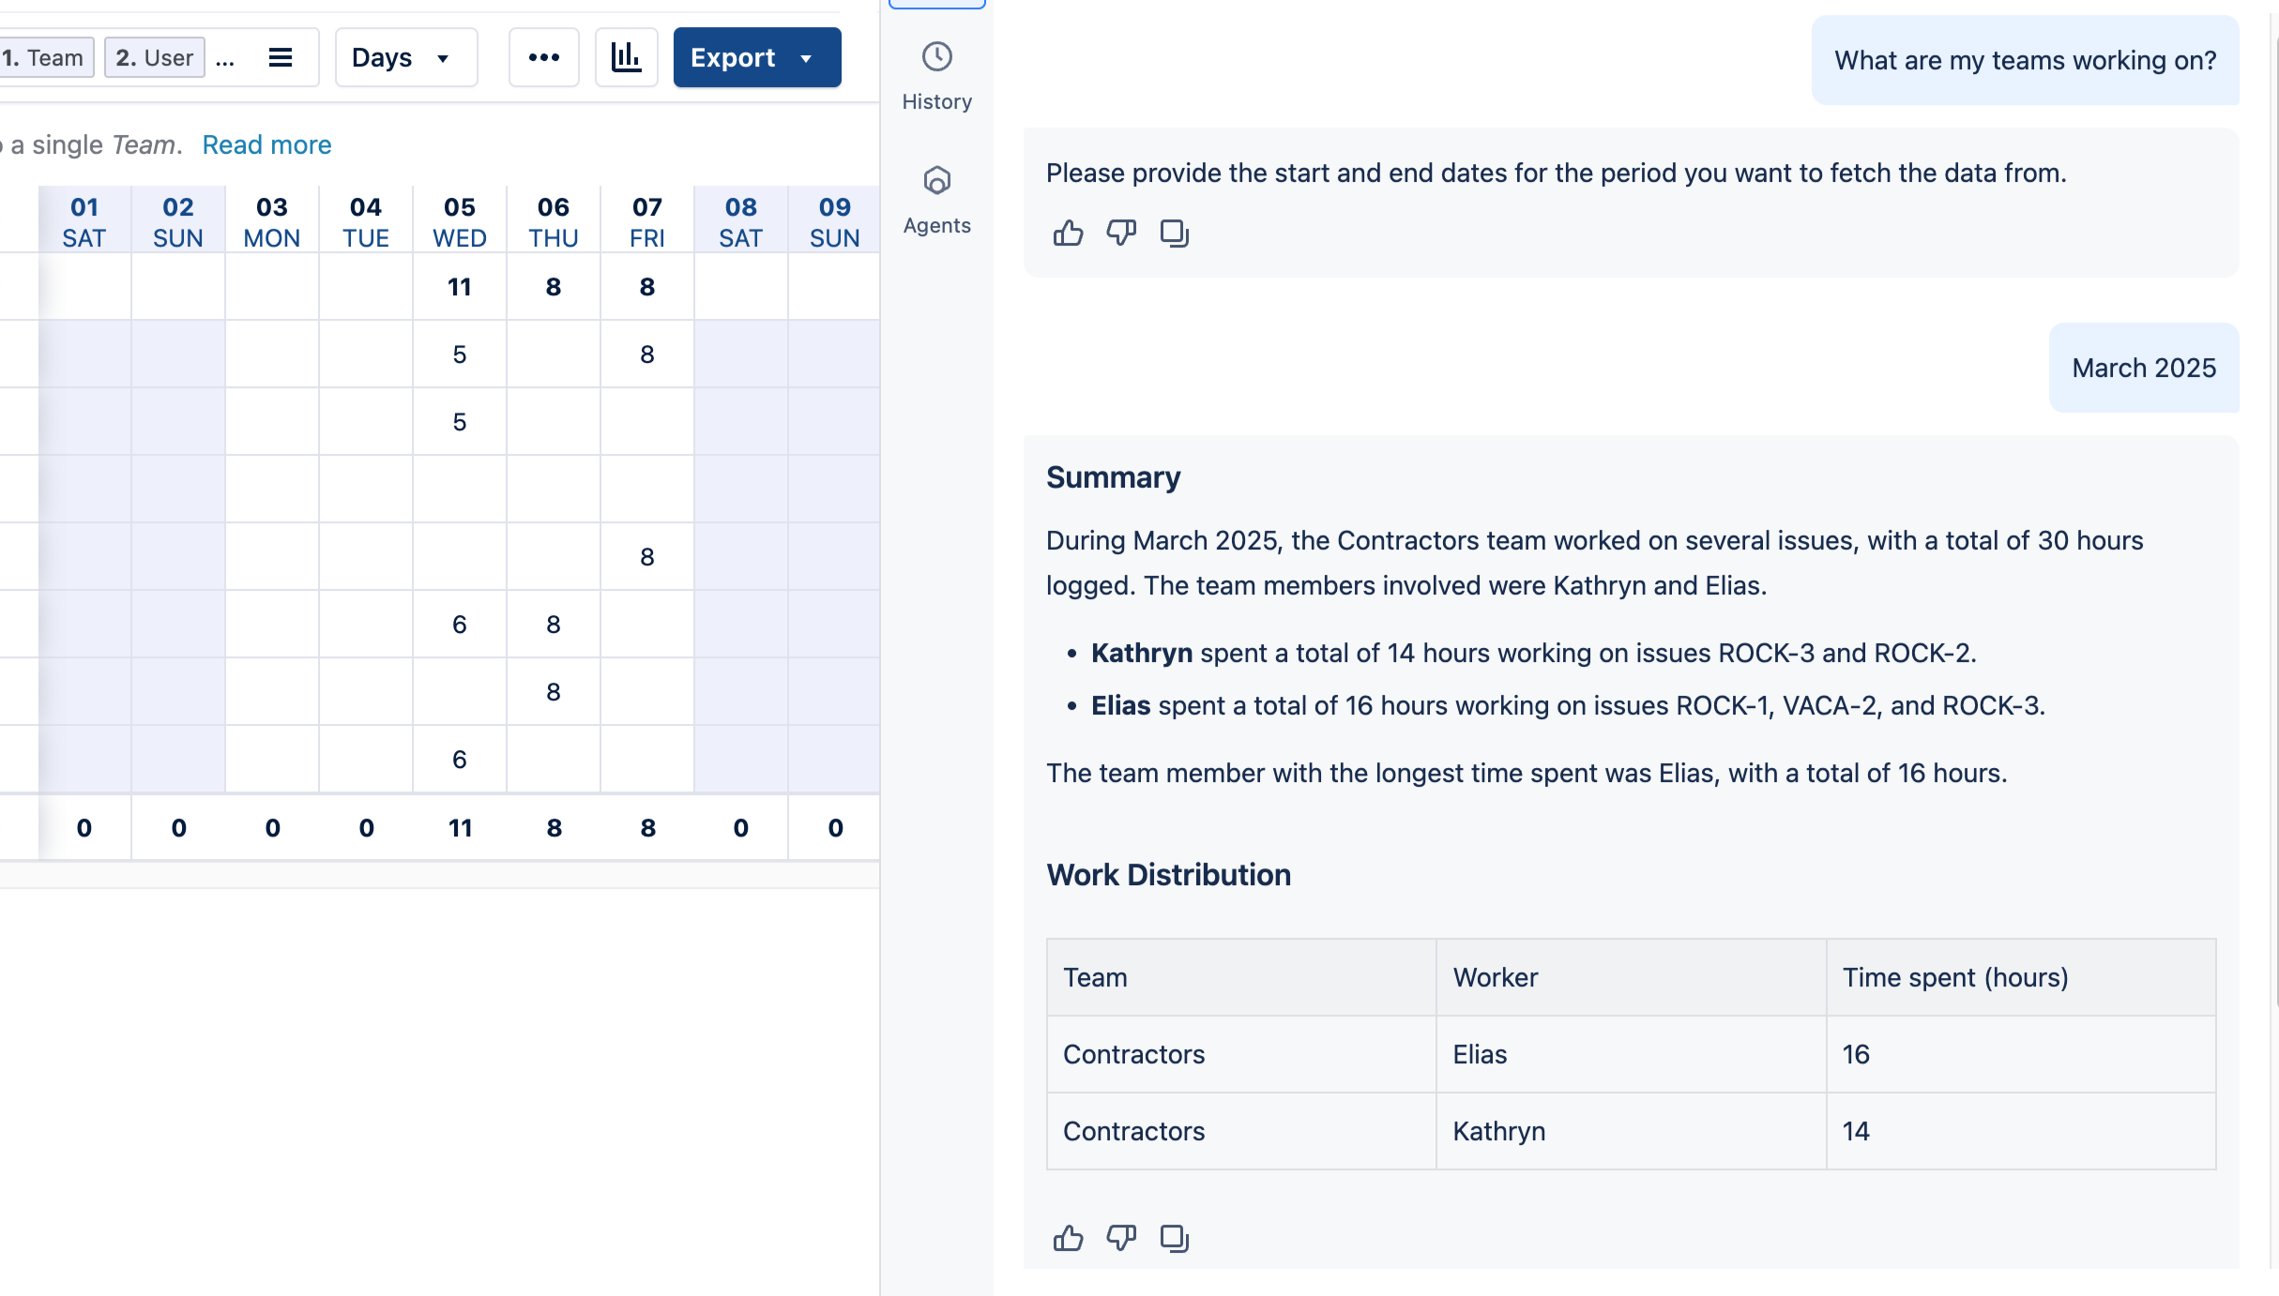Copy the date prompt reply

coord(1174,233)
